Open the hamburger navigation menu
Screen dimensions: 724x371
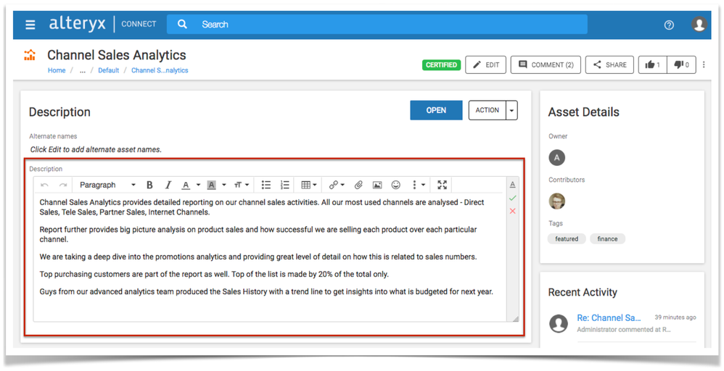click(30, 25)
